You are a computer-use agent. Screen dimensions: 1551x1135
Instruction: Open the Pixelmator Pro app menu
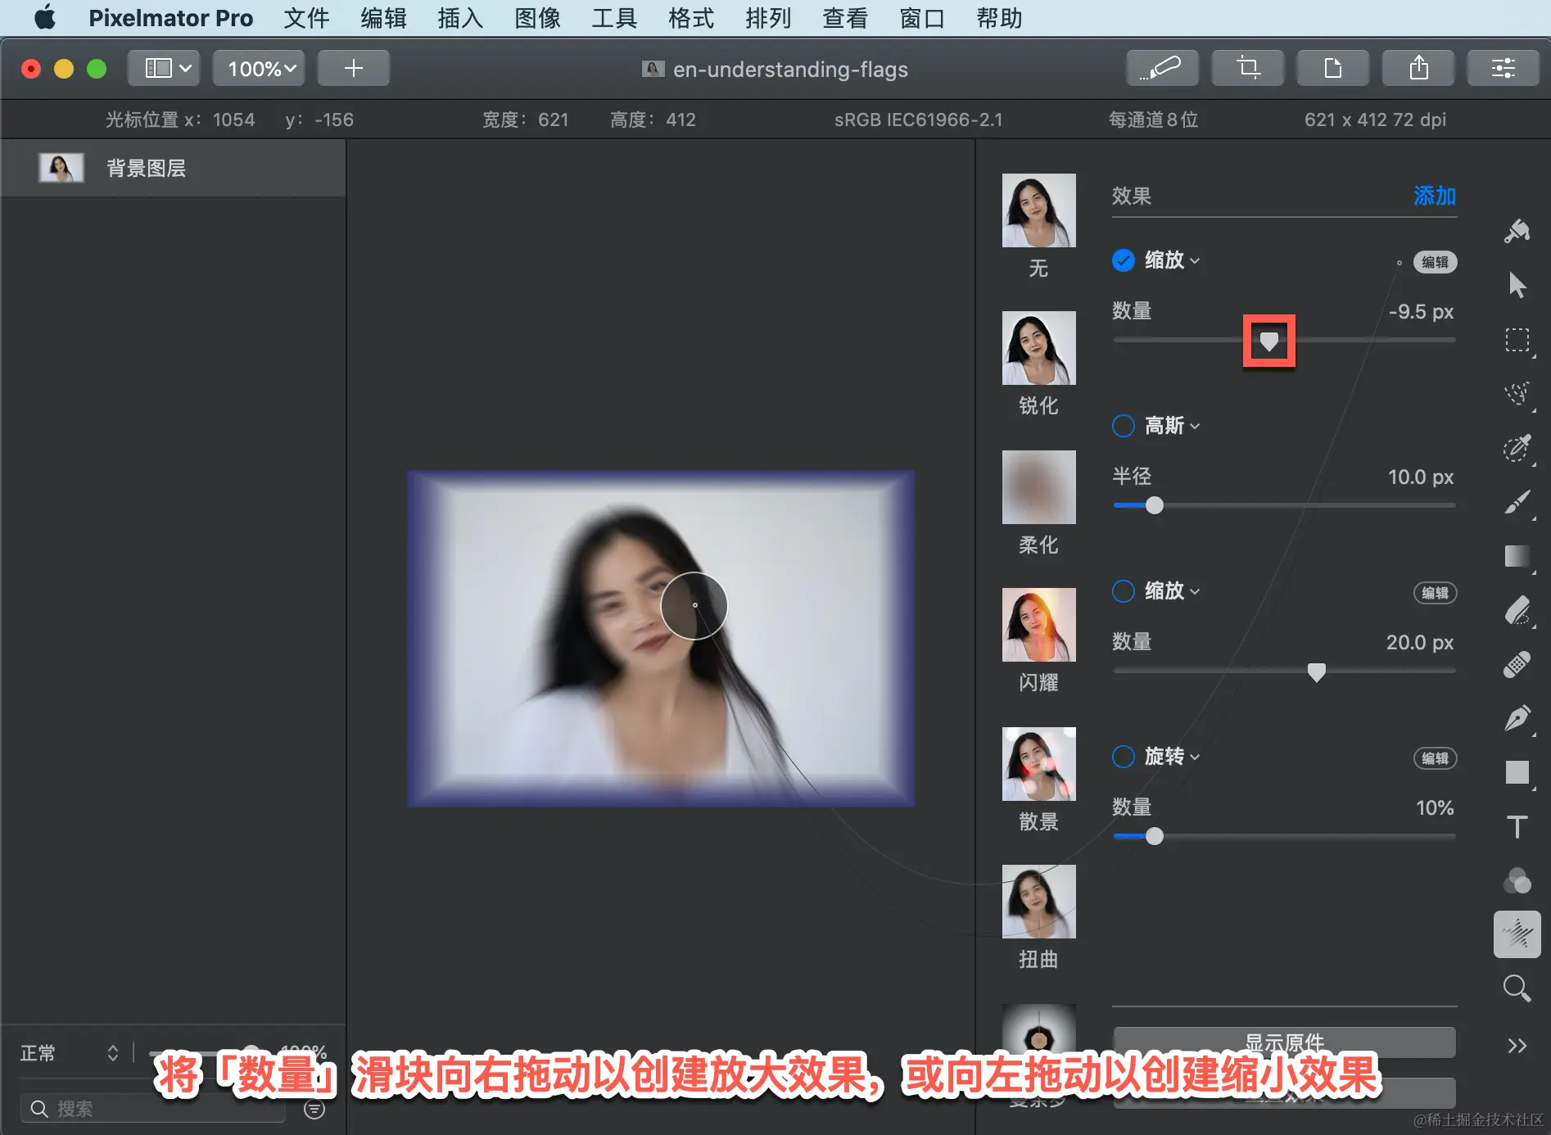[170, 18]
